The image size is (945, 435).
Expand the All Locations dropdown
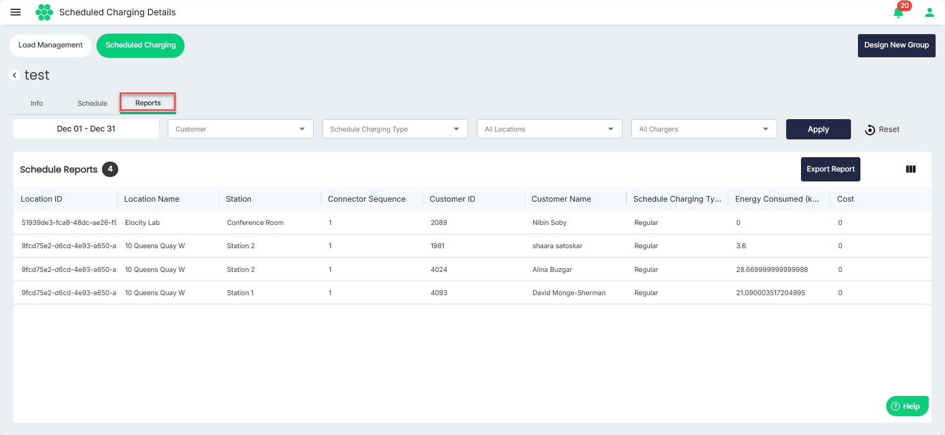[x=549, y=129]
